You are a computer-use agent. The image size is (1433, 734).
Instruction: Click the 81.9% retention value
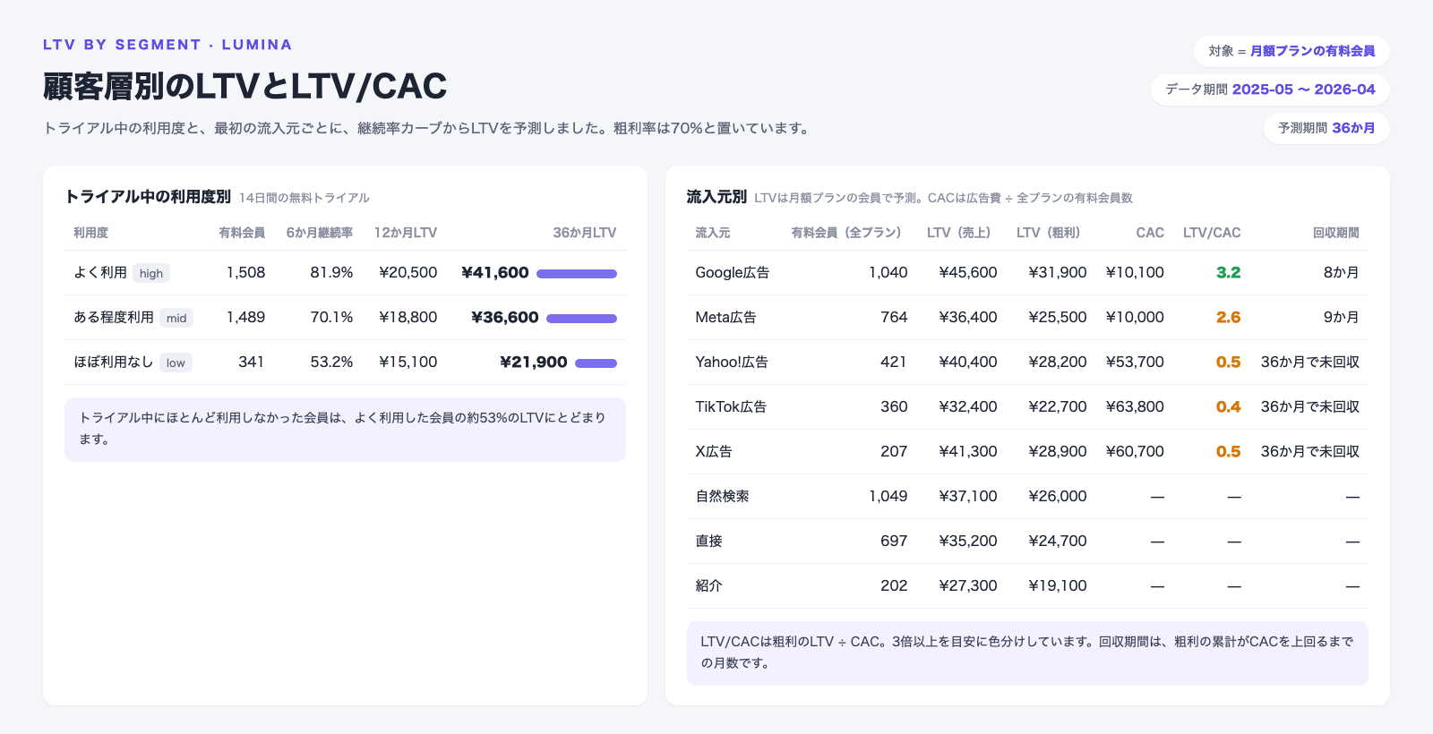point(331,272)
